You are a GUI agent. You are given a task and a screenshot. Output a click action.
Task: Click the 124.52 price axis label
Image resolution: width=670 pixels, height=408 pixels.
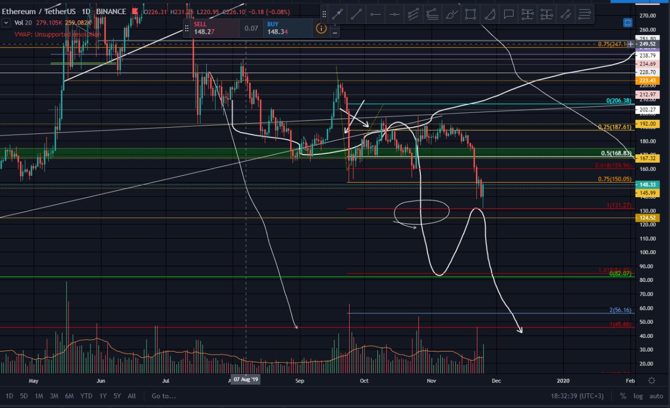pyautogui.click(x=647, y=218)
